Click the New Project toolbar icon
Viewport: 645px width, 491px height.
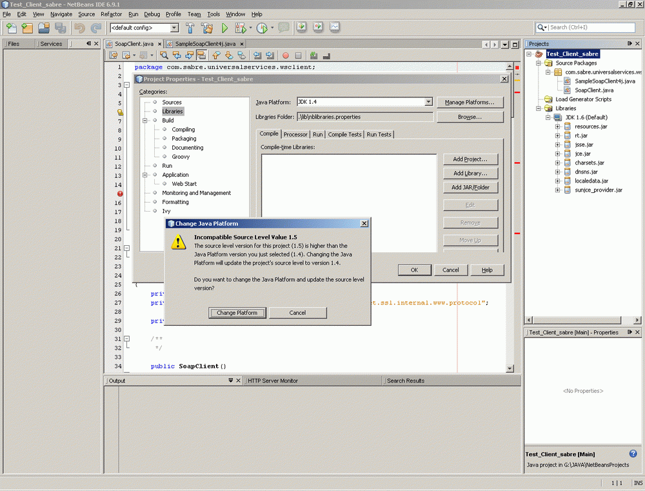coord(27,28)
